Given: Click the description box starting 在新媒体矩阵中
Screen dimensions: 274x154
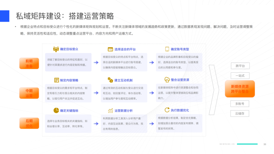Looking at the screenshot, I should 179,93.
